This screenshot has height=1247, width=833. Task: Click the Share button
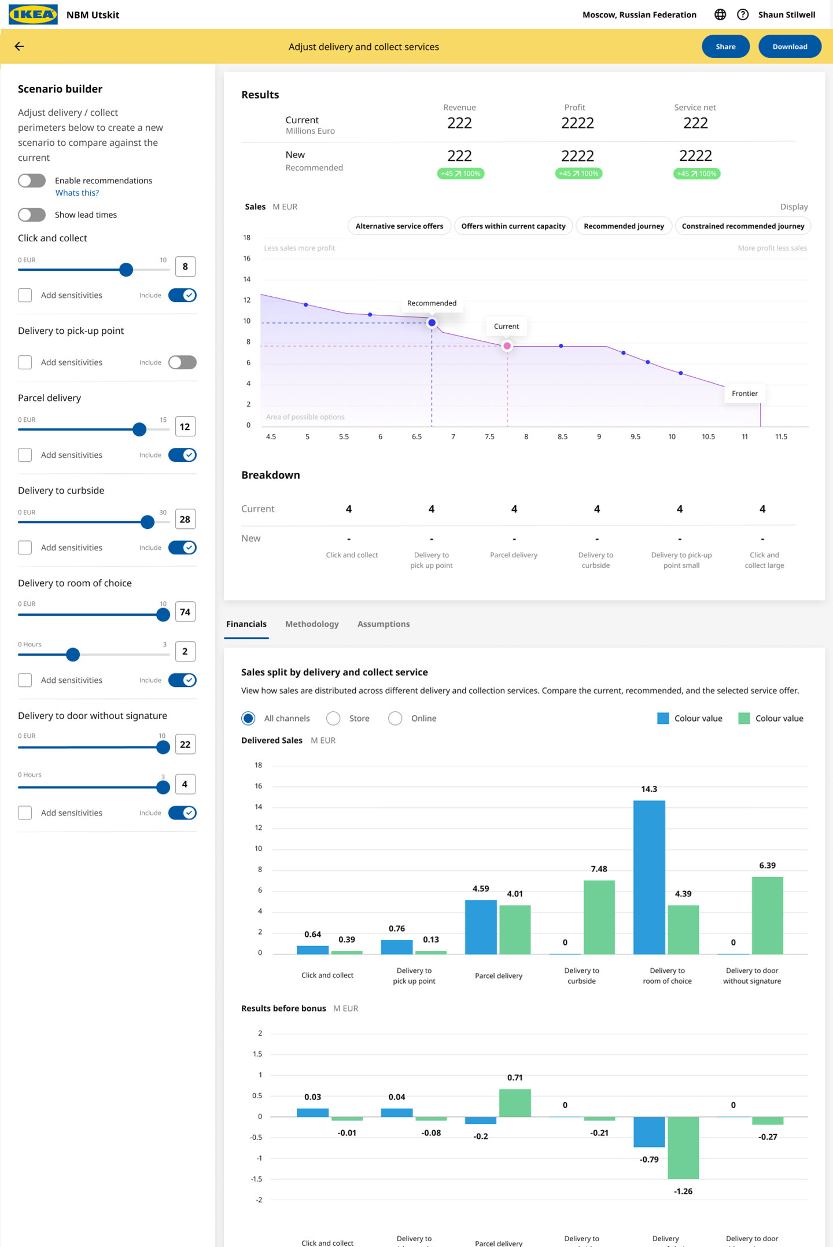pos(725,46)
